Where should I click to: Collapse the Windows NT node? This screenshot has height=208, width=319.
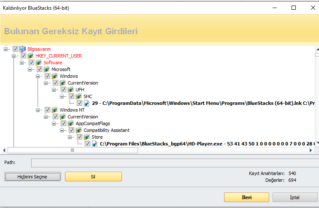(x=38, y=110)
